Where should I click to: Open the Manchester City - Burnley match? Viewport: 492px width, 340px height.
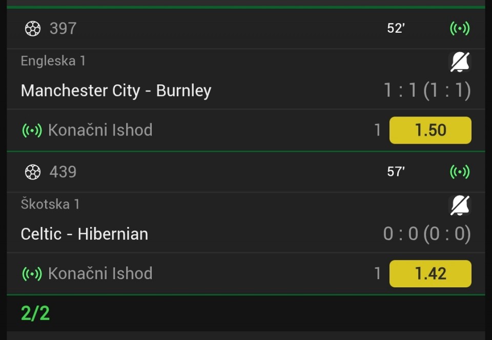pos(116,91)
